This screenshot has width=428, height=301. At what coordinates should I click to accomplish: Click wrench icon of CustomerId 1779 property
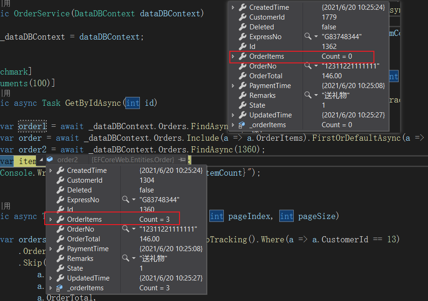click(242, 17)
